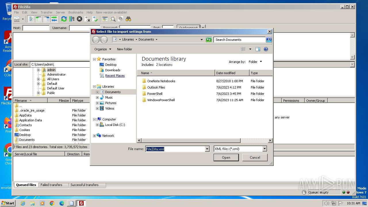
Task: Open the Bookmarks menu
Action: [76, 12]
